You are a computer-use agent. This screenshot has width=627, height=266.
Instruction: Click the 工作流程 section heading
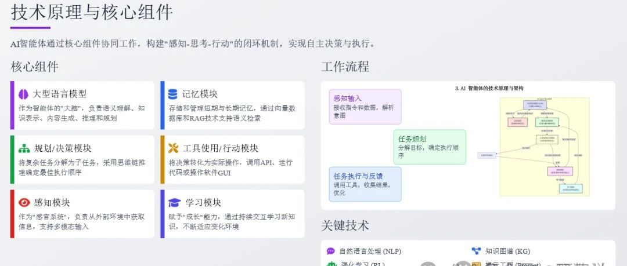coord(345,66)
